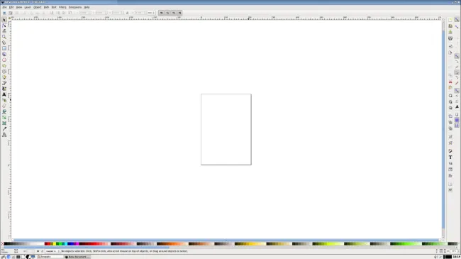Screen dimensions: 461x259
Task: Pick the yellow swatch in palette
Action: click(55, 243)
